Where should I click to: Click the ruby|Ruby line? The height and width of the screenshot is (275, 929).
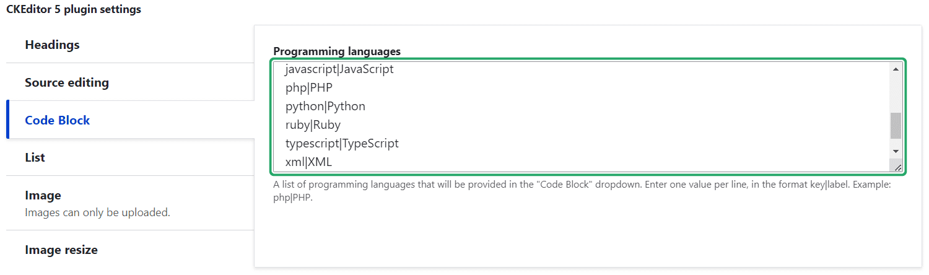[313, 125]
